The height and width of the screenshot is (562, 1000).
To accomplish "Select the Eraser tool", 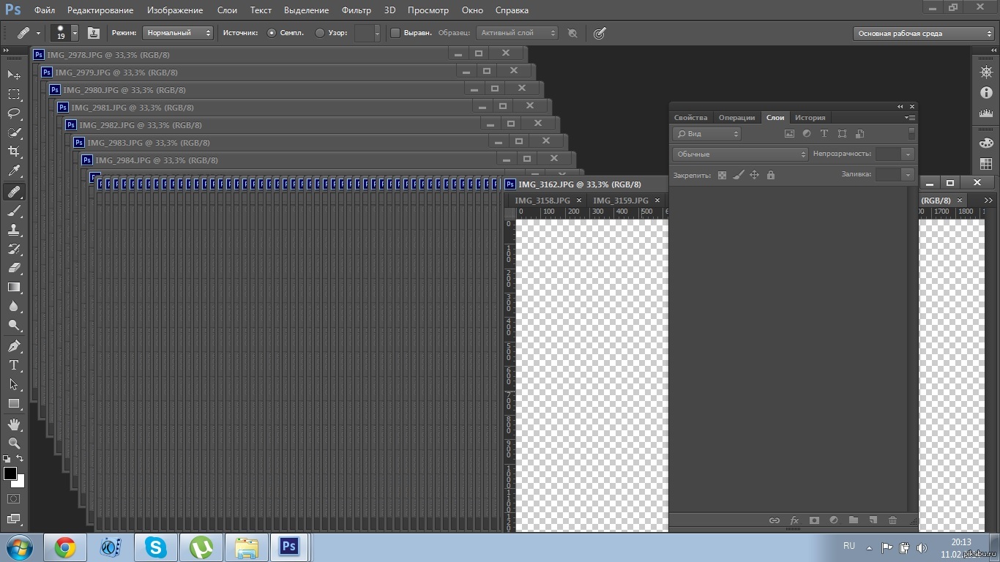I will [x=14, y=268].
